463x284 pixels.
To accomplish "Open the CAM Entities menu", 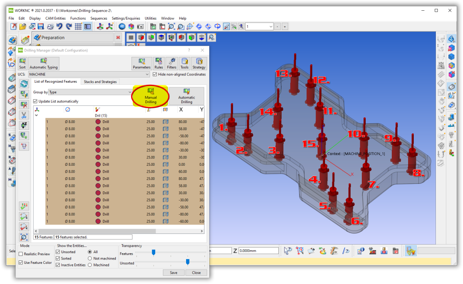I will tap(55, 18).
